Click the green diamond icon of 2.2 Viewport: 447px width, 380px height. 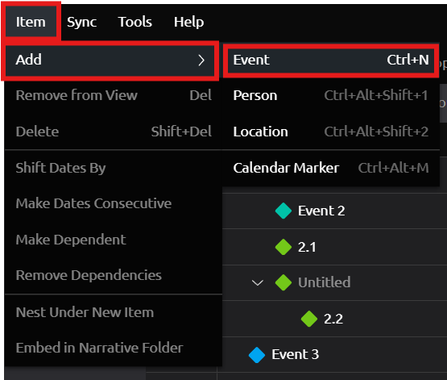pos(309,319)
